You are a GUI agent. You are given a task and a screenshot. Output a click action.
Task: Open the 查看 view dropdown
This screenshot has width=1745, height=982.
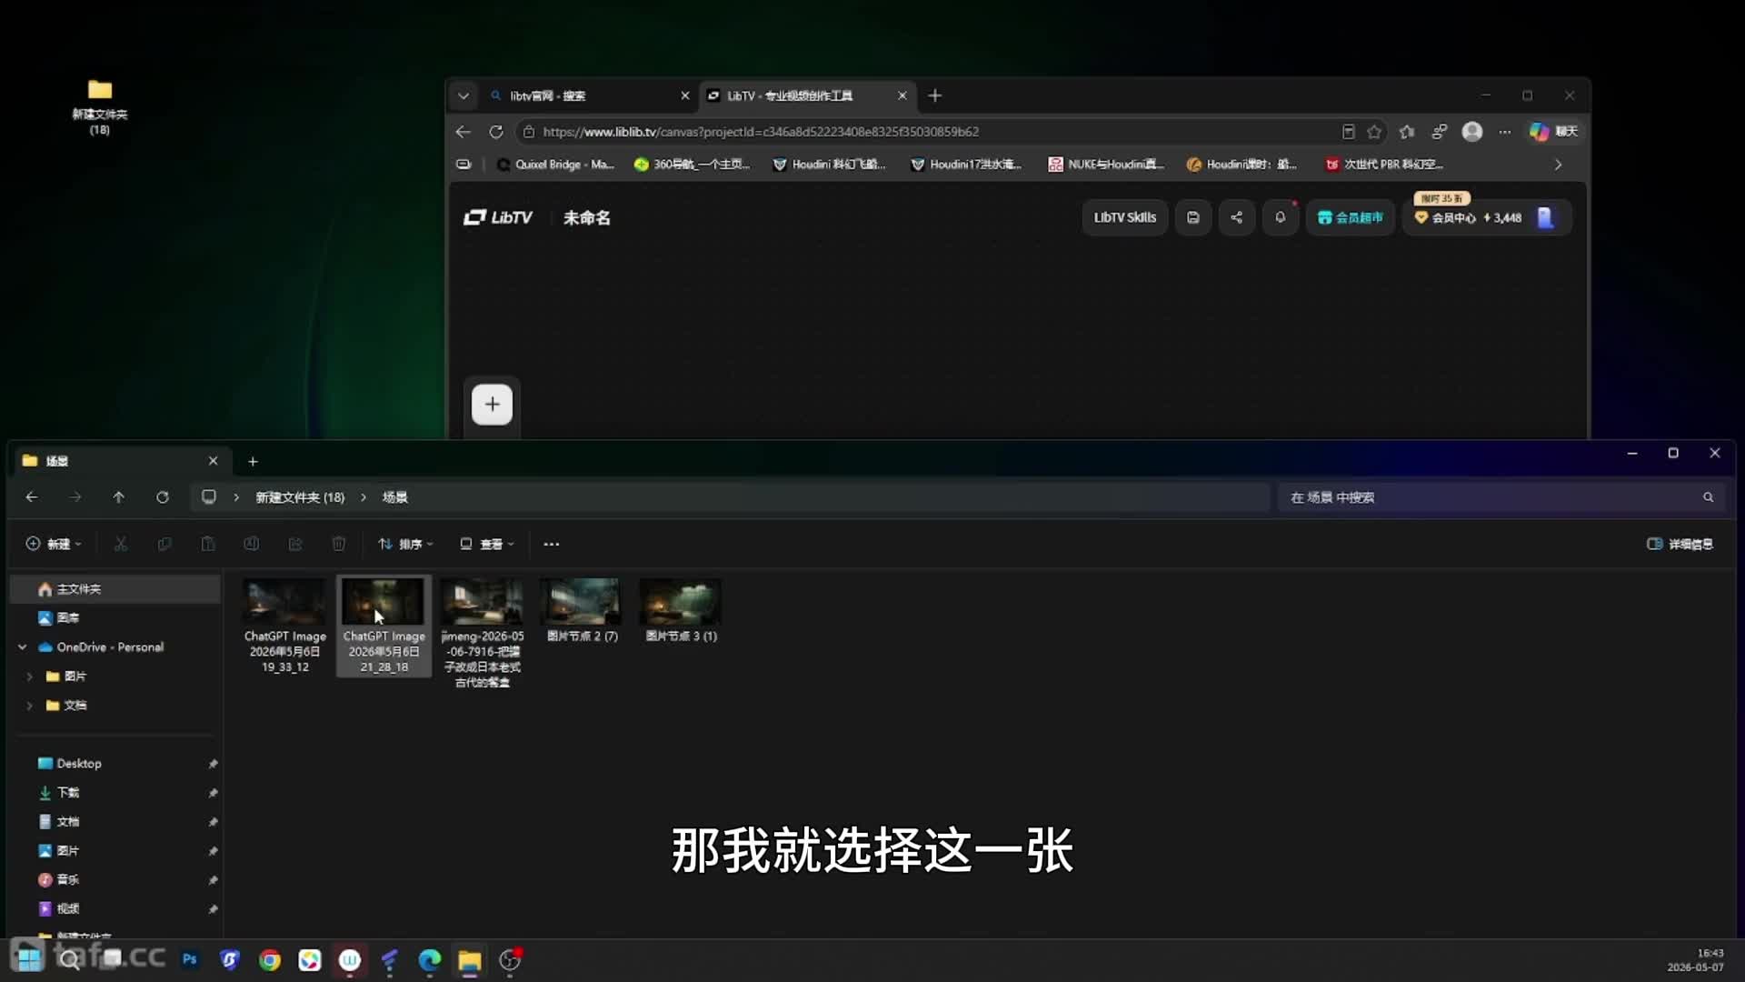coord(487,544)
